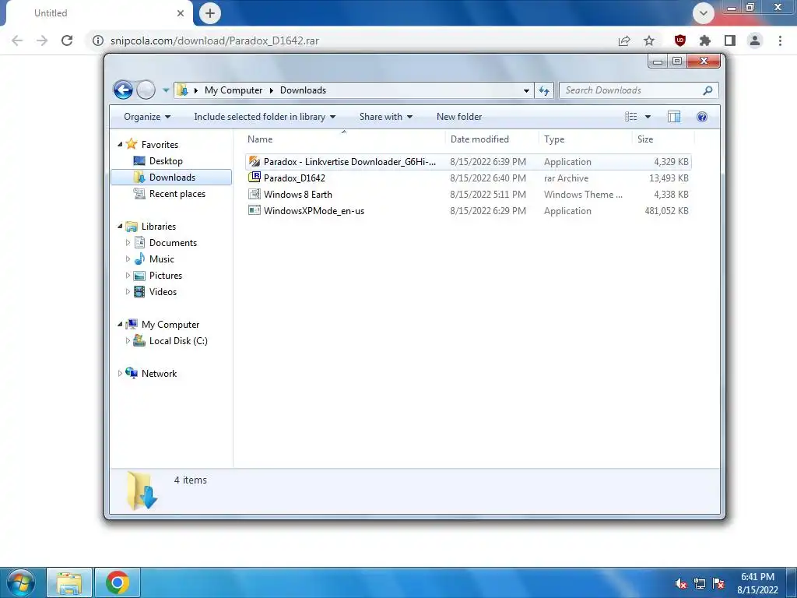Collapse the Libraries tree group
Viewport: 797px width, 598px height.
[x=120, y=227]
